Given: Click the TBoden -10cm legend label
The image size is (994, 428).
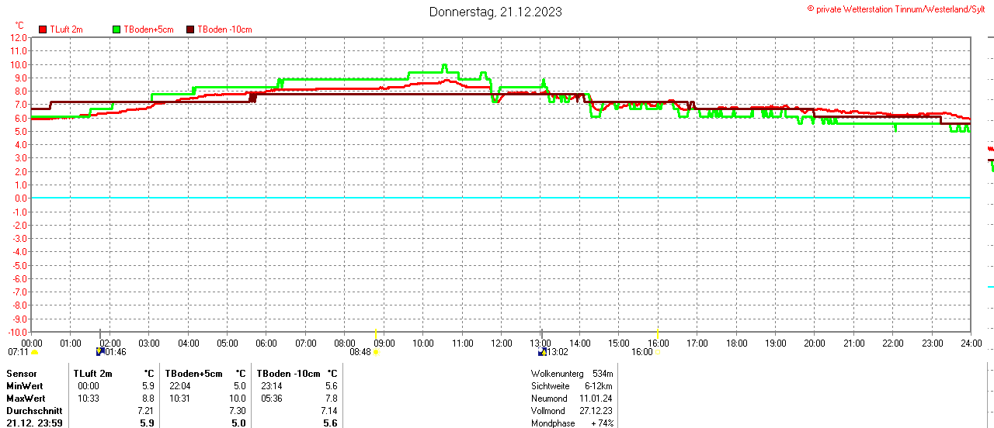Looking at the screenshot, I should [x=224, y=29].
